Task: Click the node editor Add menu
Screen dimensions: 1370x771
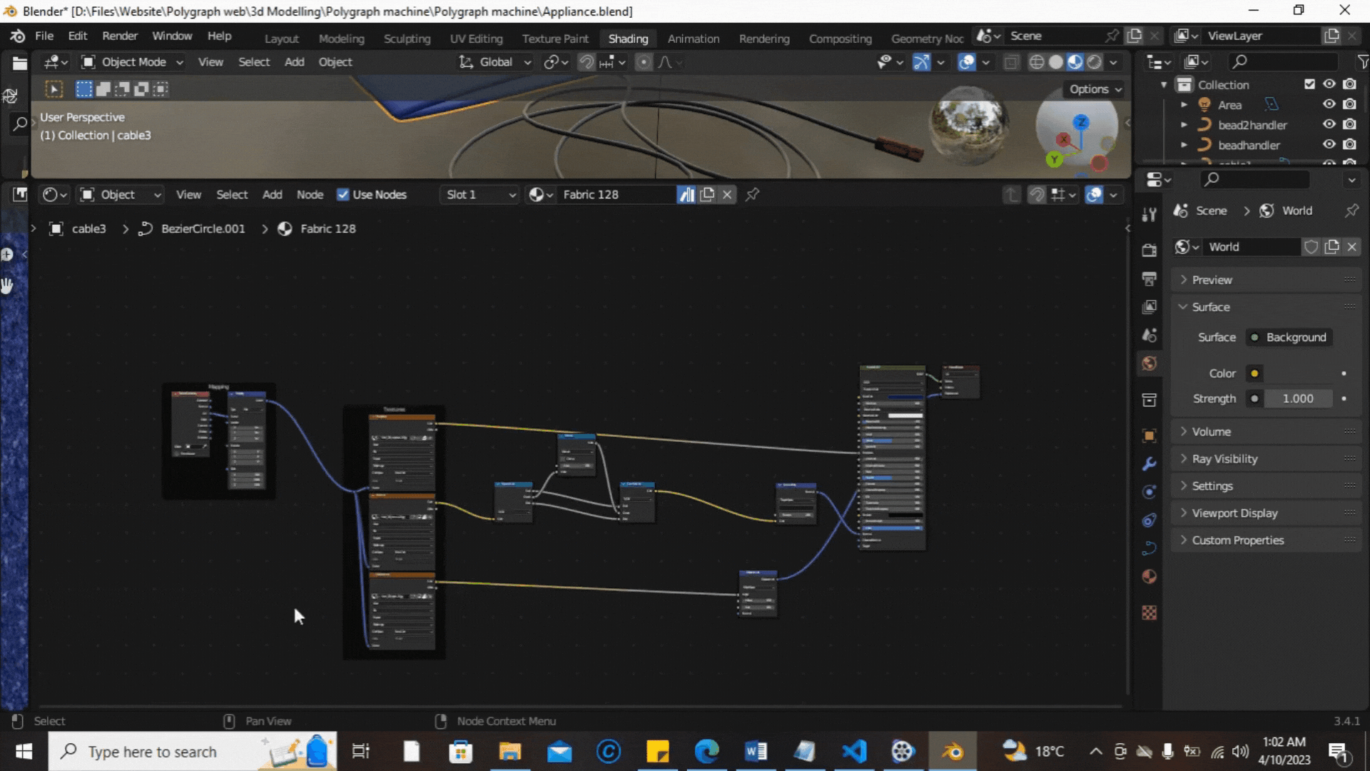Action: pyautogui.click(x=272, y=194)
